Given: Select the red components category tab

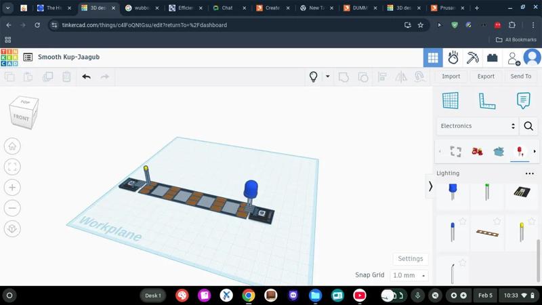Looking at the screenshot, I should [477, 151].
